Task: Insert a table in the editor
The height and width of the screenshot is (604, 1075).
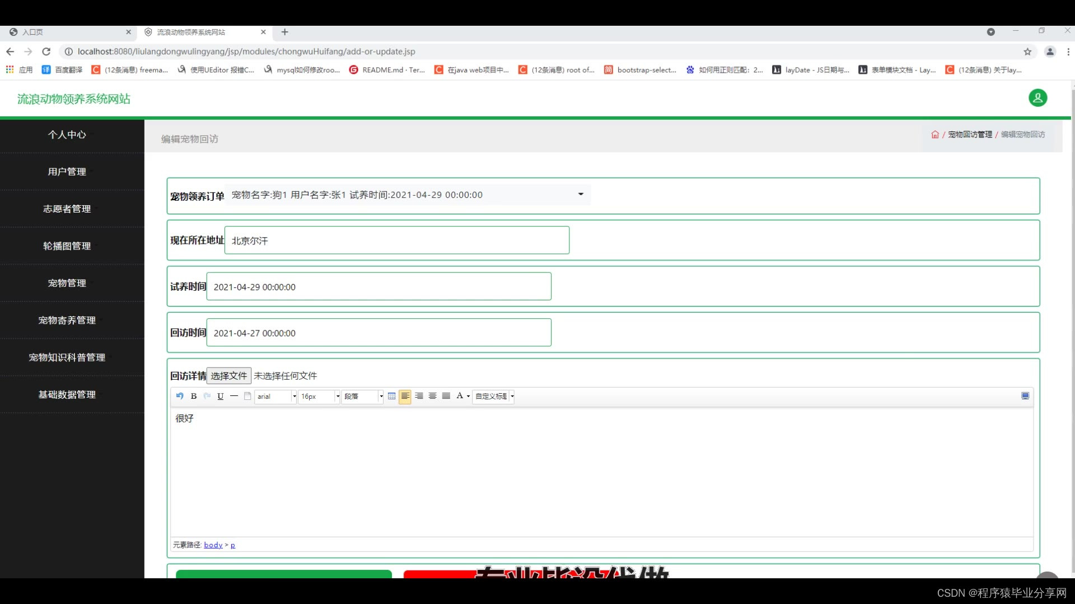Action: (x=391, y=396)
